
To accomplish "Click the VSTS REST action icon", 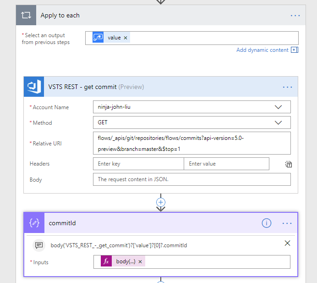I will pyautogui.click(x=34, y=87).
